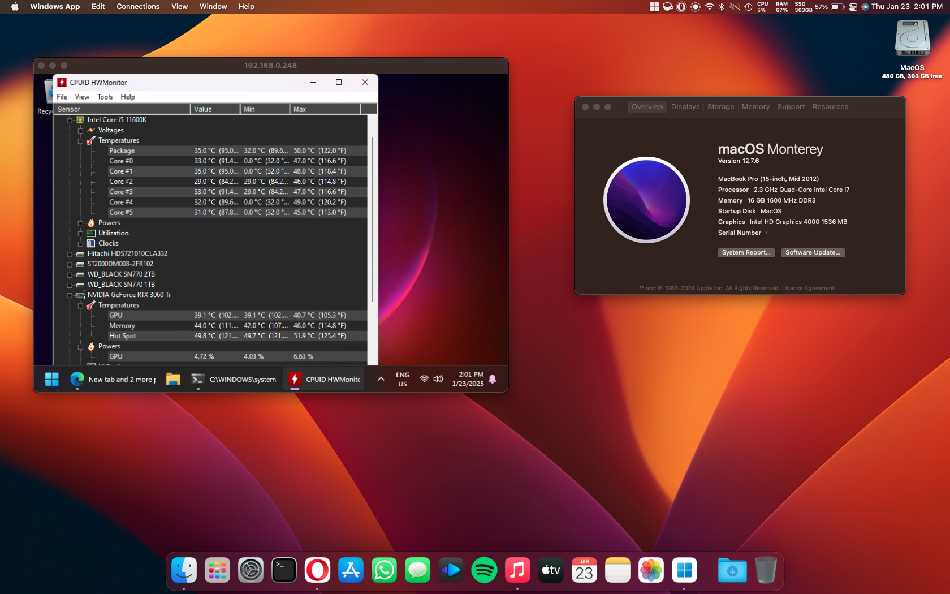
Task: Click Windows Start button in remote taskbar
Action: pyautogui.click(x=52, y=379)
